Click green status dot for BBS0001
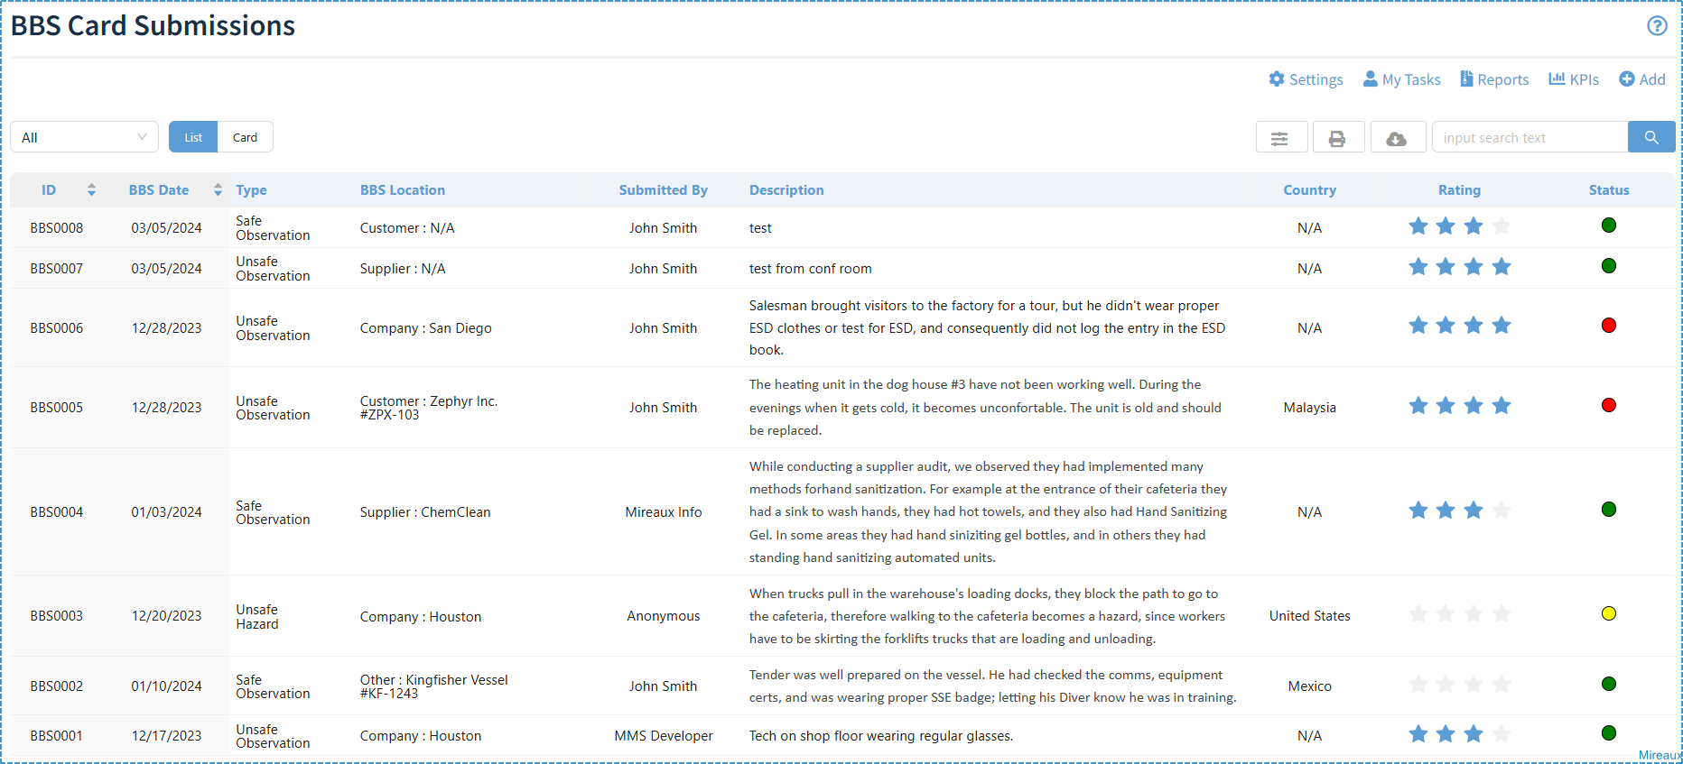The width and height of the screenshot is (1683, 764). [x=1609, y=733]
